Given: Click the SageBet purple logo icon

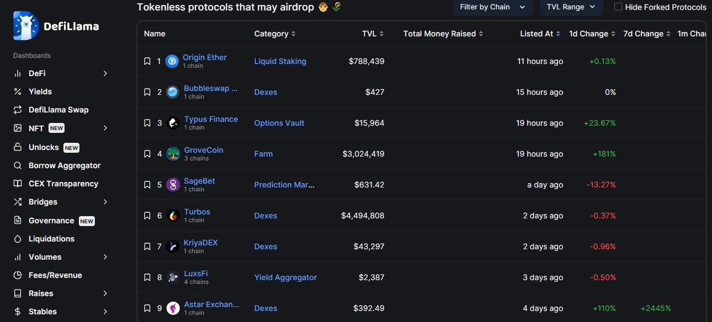Looking at the screenshot, I should [x=173, y=185].
